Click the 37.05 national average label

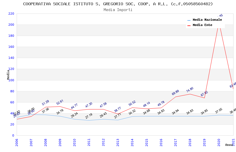[219, 111]
